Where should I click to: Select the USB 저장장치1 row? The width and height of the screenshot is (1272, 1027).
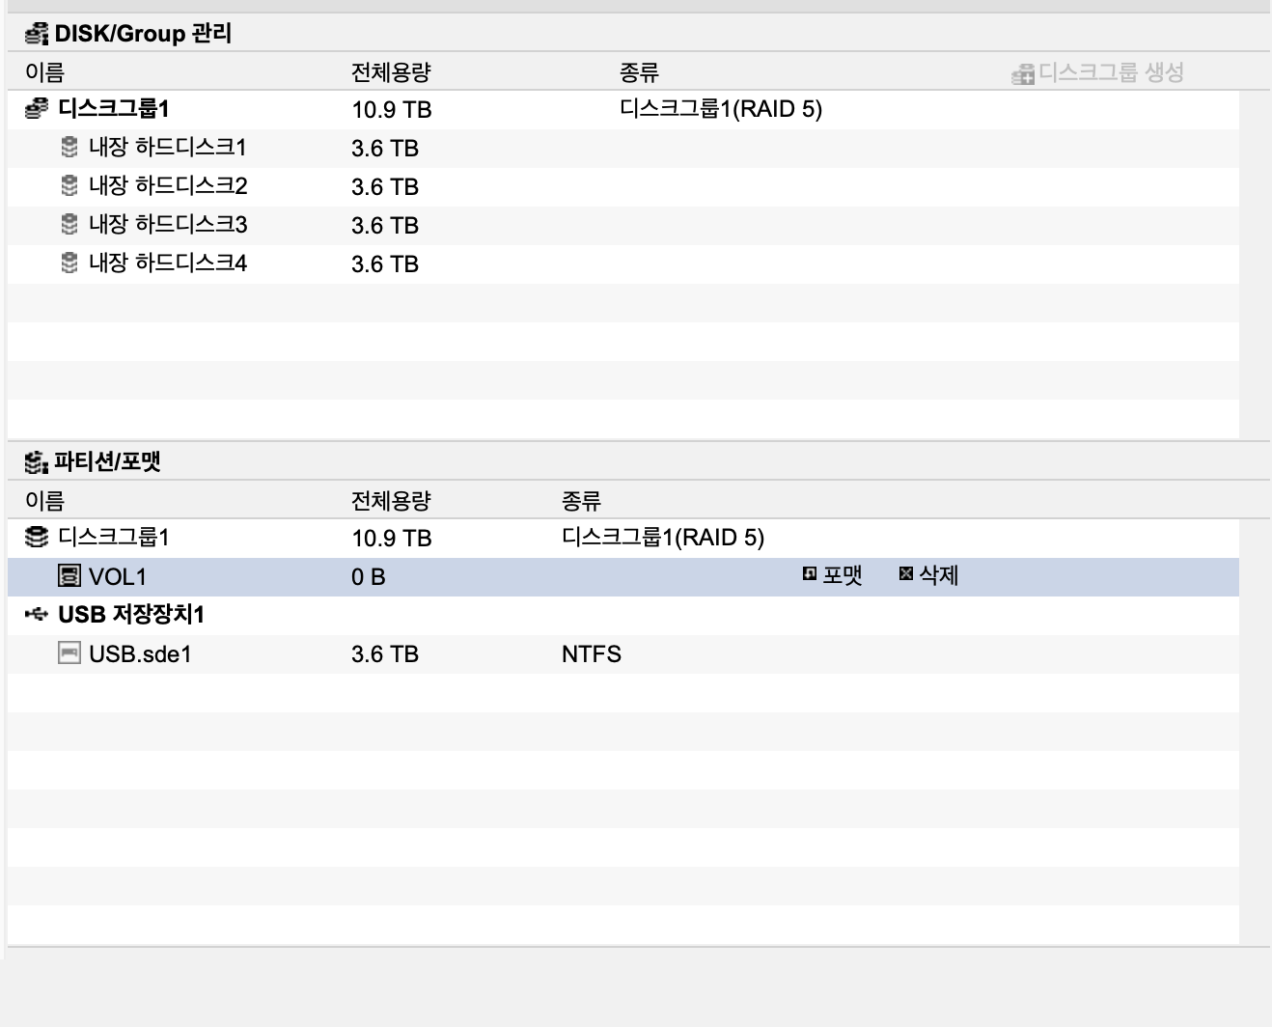tap(622, 615)
